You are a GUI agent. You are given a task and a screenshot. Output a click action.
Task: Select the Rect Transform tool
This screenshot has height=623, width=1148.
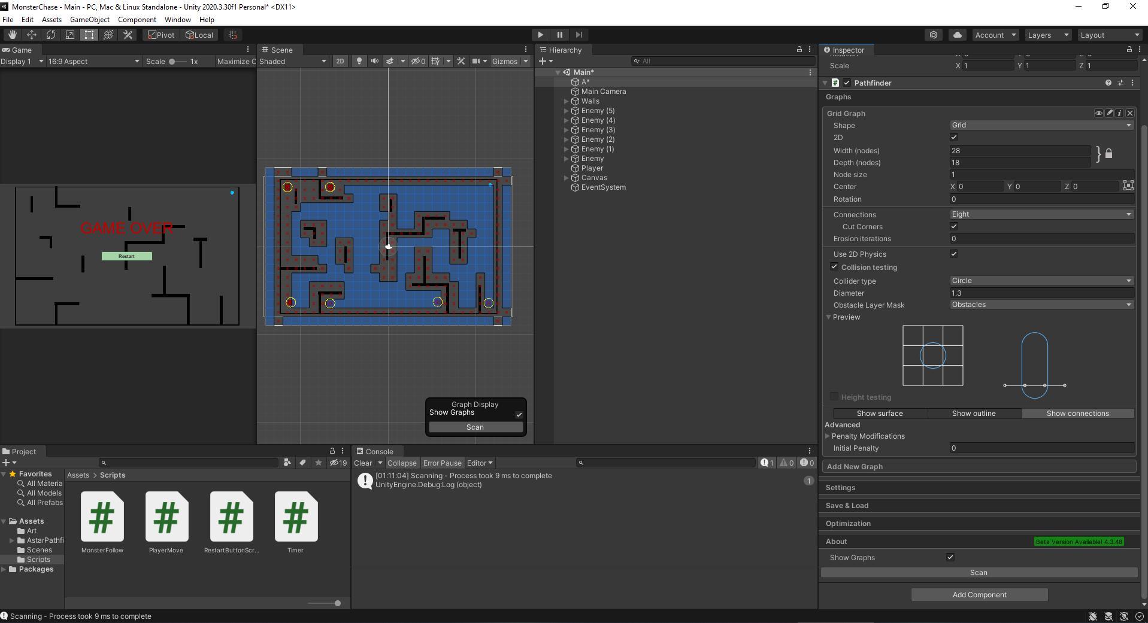[89, 35]
